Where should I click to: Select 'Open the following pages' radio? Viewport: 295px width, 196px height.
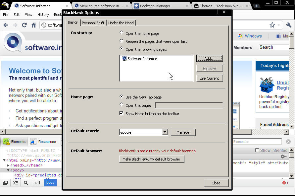click(122, 49)
